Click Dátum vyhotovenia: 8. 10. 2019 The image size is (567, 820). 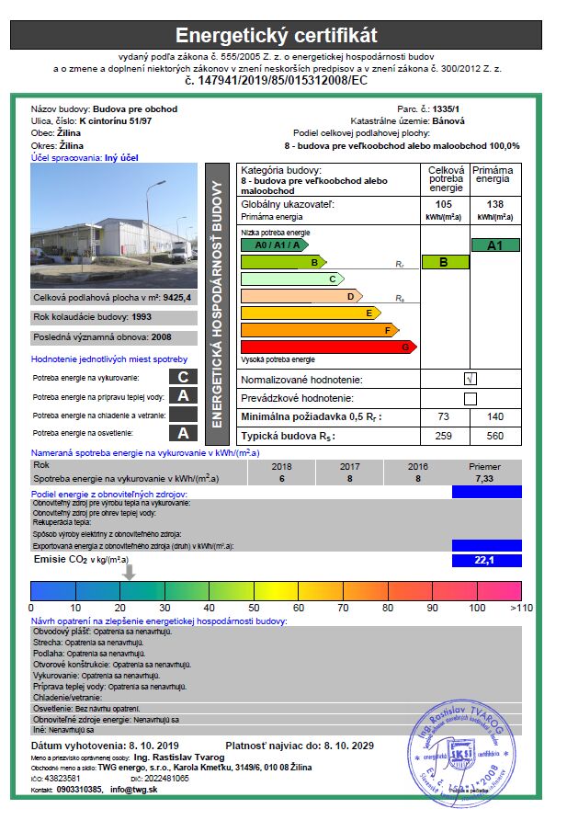pos(105,746)
